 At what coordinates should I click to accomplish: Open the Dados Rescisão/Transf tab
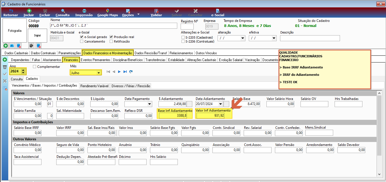pyautogui.click(x=151, y=53)
